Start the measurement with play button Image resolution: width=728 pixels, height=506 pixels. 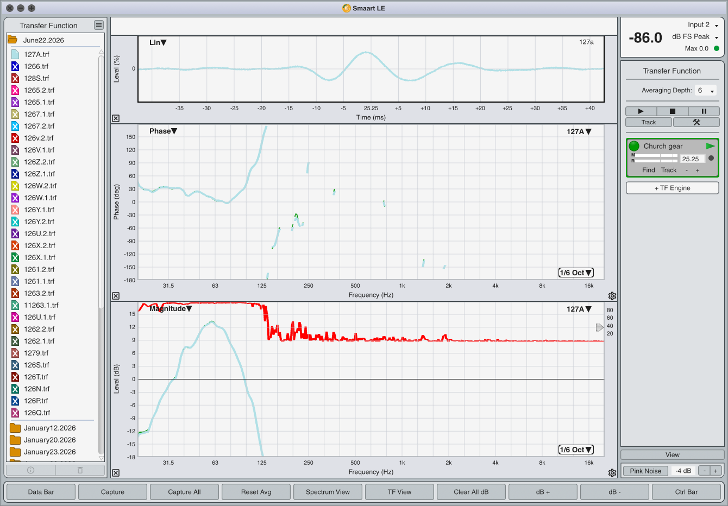[641, 111]
